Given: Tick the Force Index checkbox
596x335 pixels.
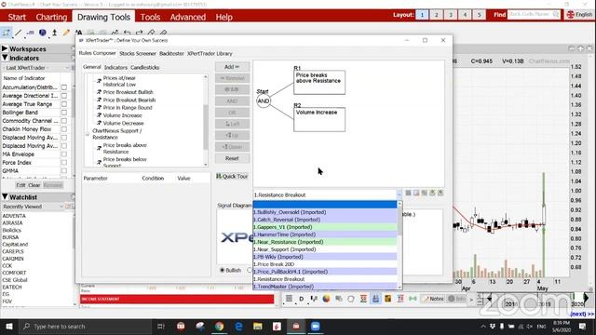Looking at the screenshot, I should [64, 163].
